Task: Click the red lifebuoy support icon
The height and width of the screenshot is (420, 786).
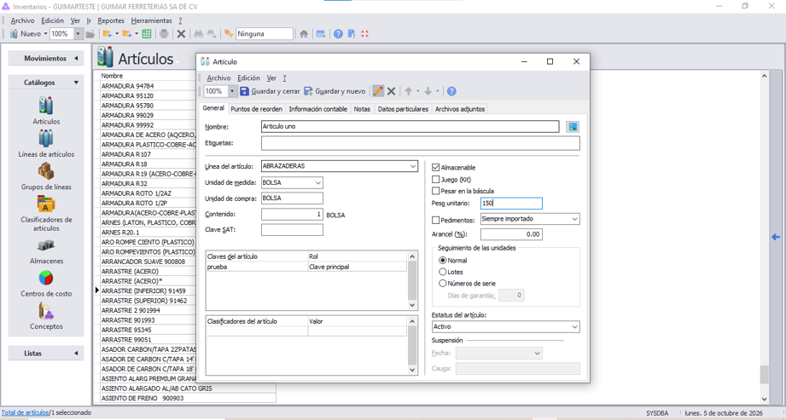Action: click(x=365, y=34)
